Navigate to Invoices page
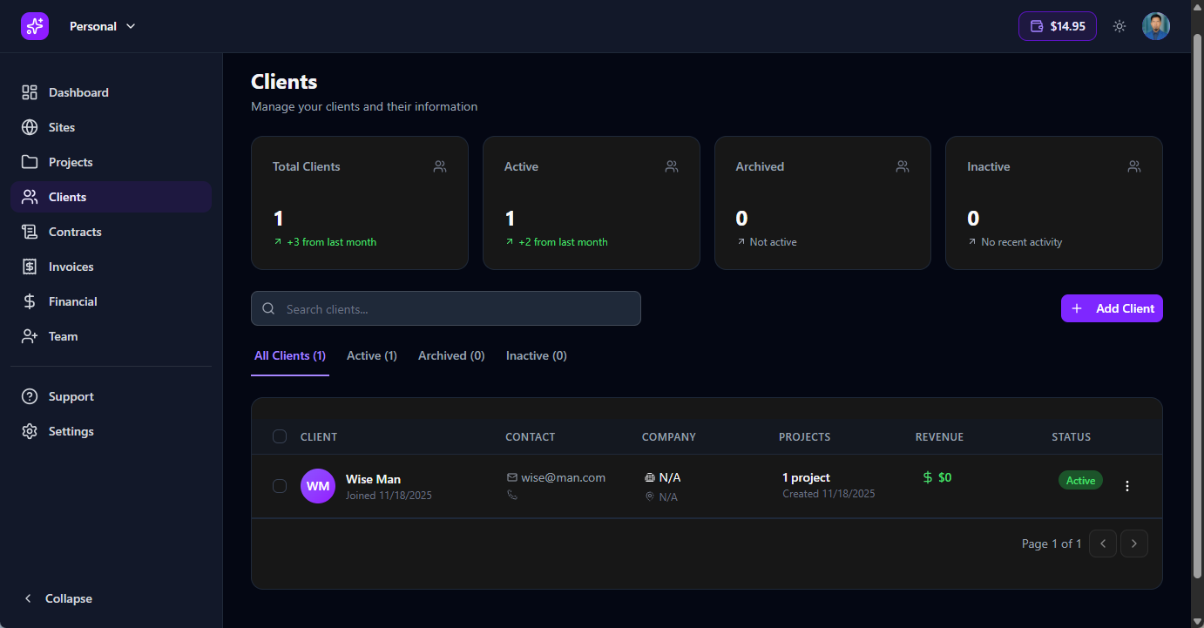 tap(71, 267)
